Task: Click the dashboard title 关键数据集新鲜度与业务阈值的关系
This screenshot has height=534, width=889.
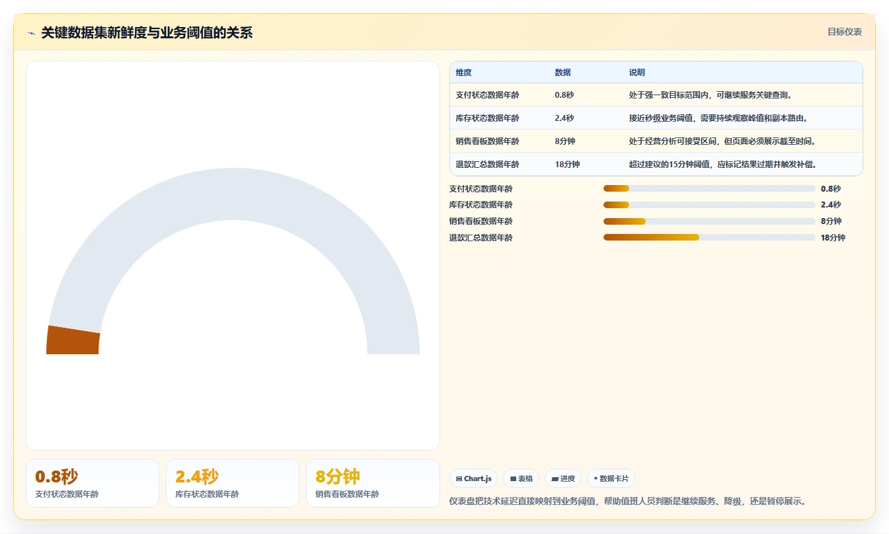Action: [147, 32]
